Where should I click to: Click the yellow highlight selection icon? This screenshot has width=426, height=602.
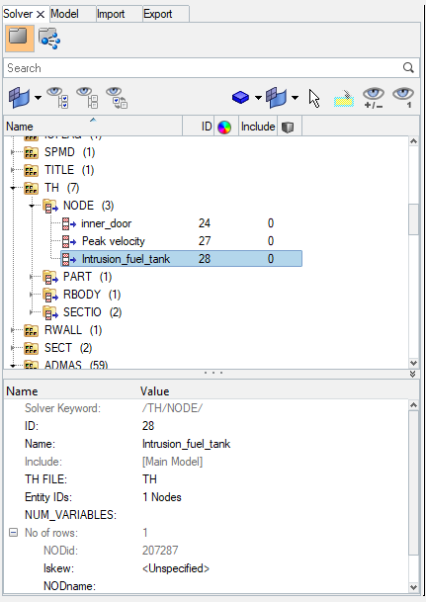pos(344,99)
